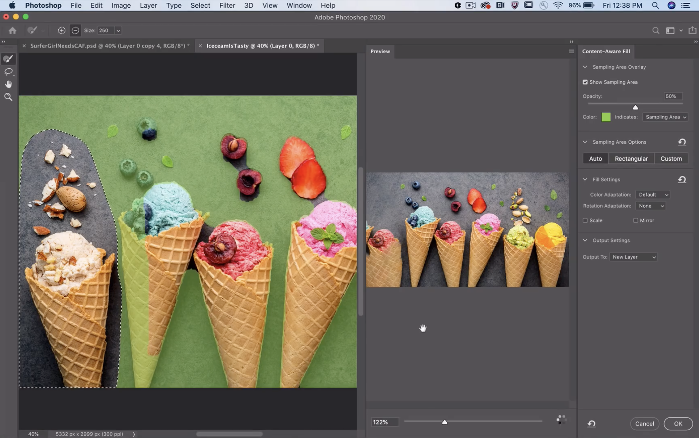Choose Rectangular sampling area option
Viewport: 699px width, 438px height.
click(x=631, y=159)
